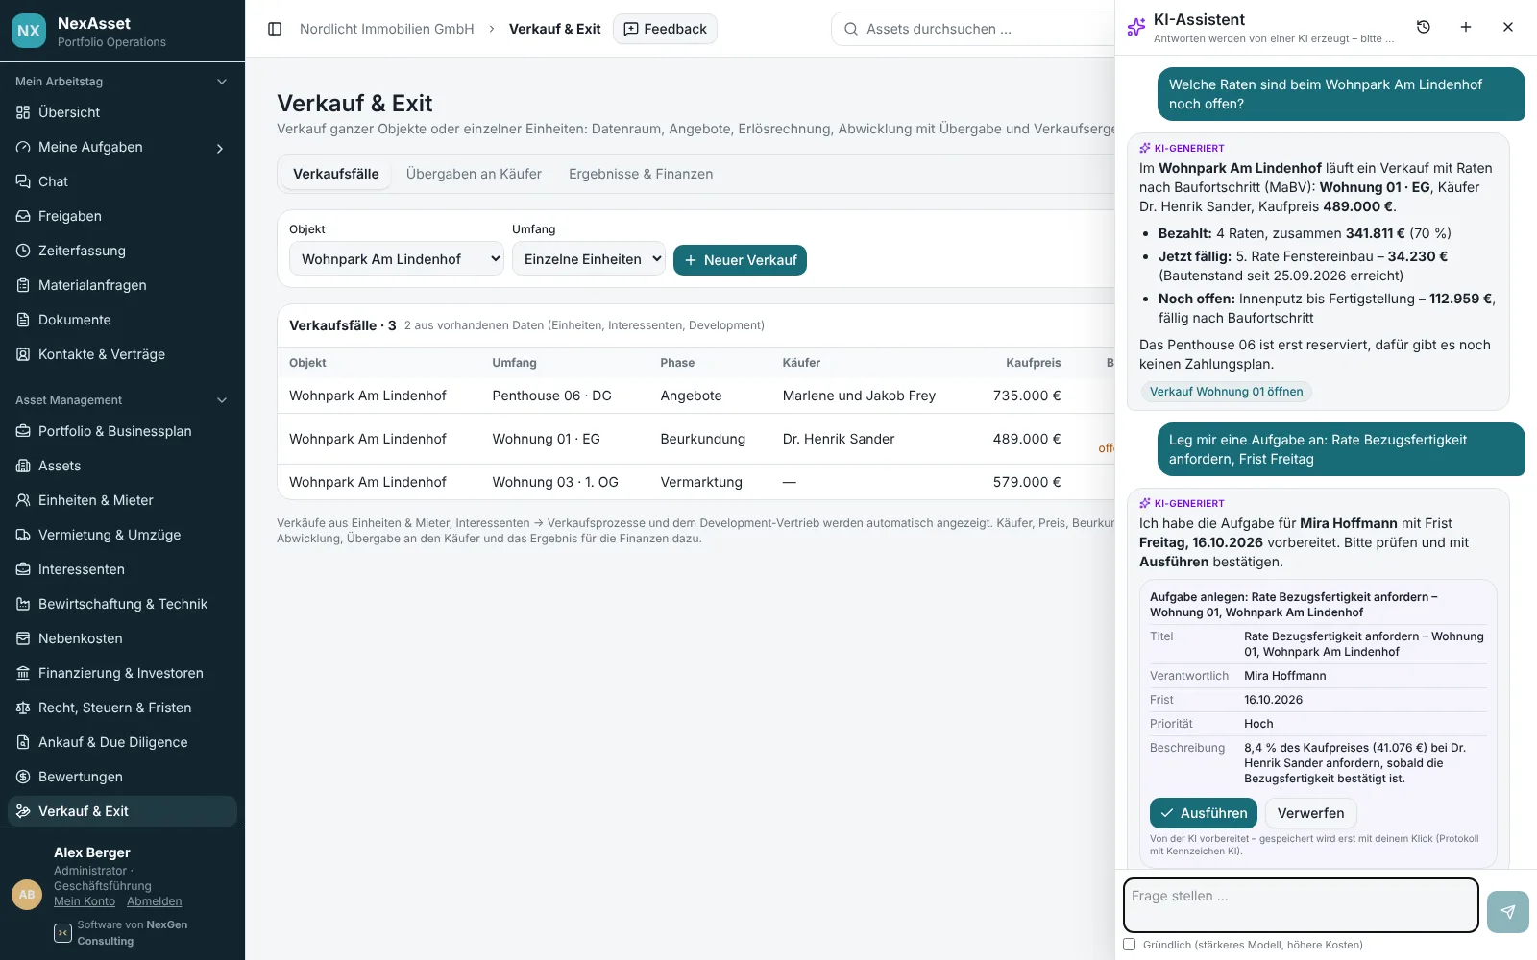Screen dimensions: 1537x960
Task: Open Verkauf Wohnung 01 öffnen link
Action: click(1226, 392)
